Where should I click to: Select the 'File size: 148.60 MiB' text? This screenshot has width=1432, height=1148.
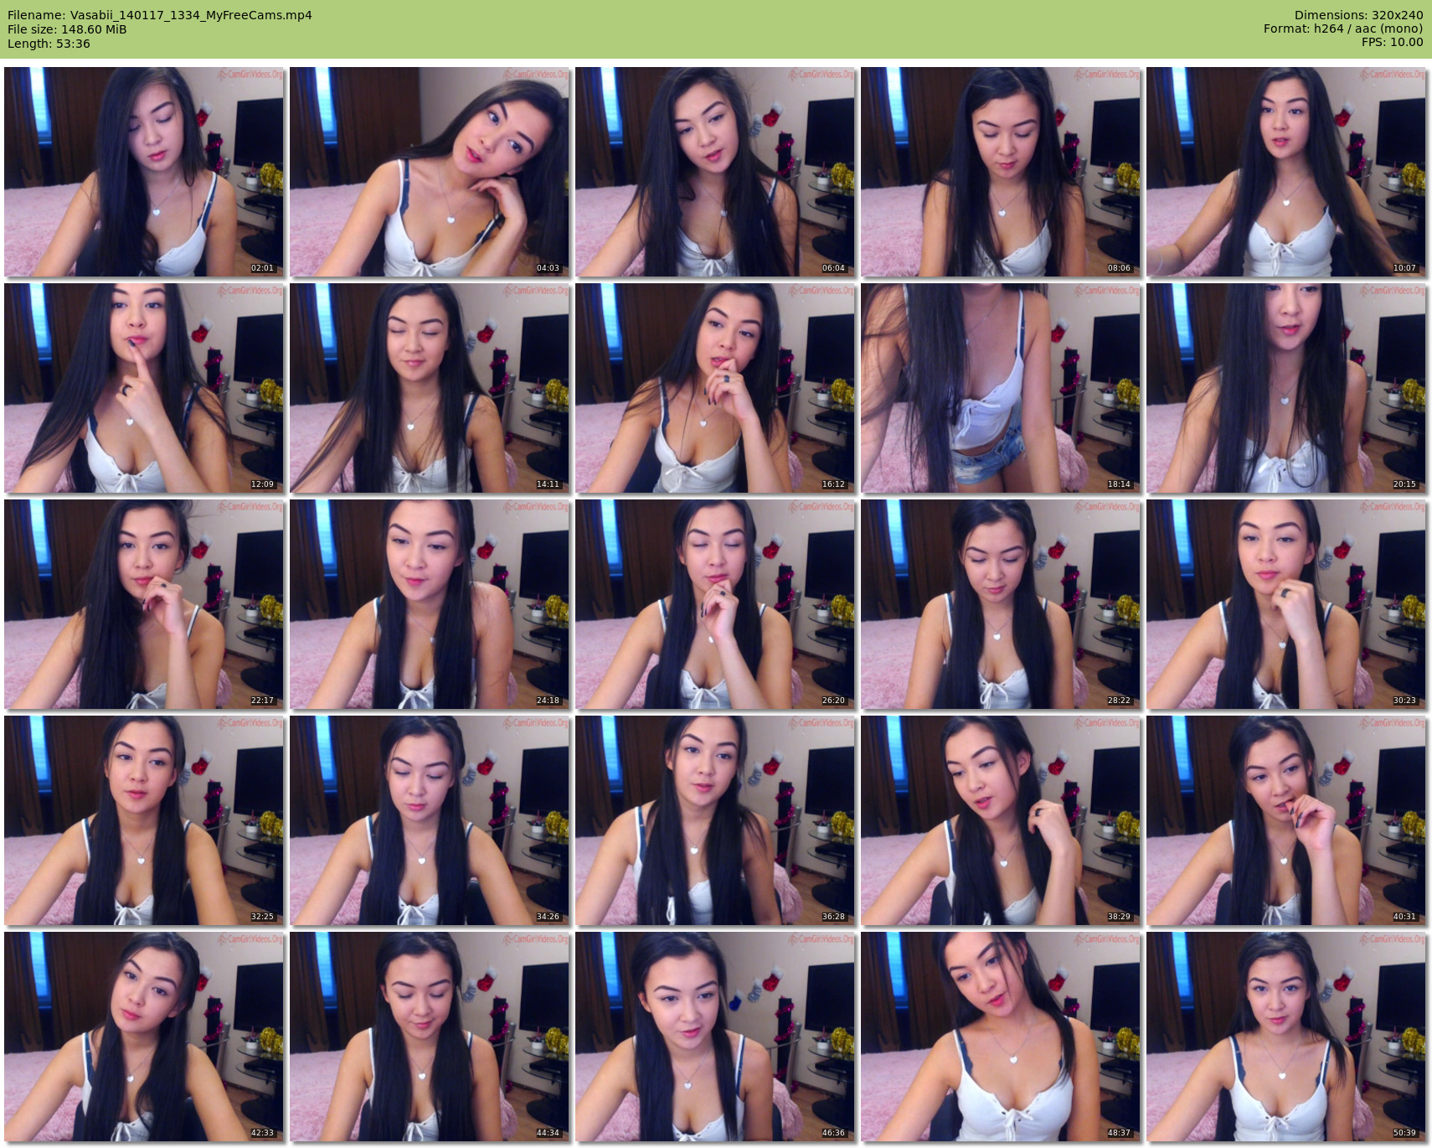click(67, 29)
